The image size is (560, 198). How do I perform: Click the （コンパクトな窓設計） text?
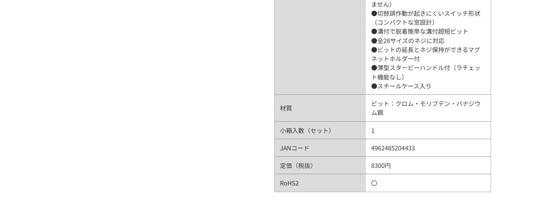403,22
